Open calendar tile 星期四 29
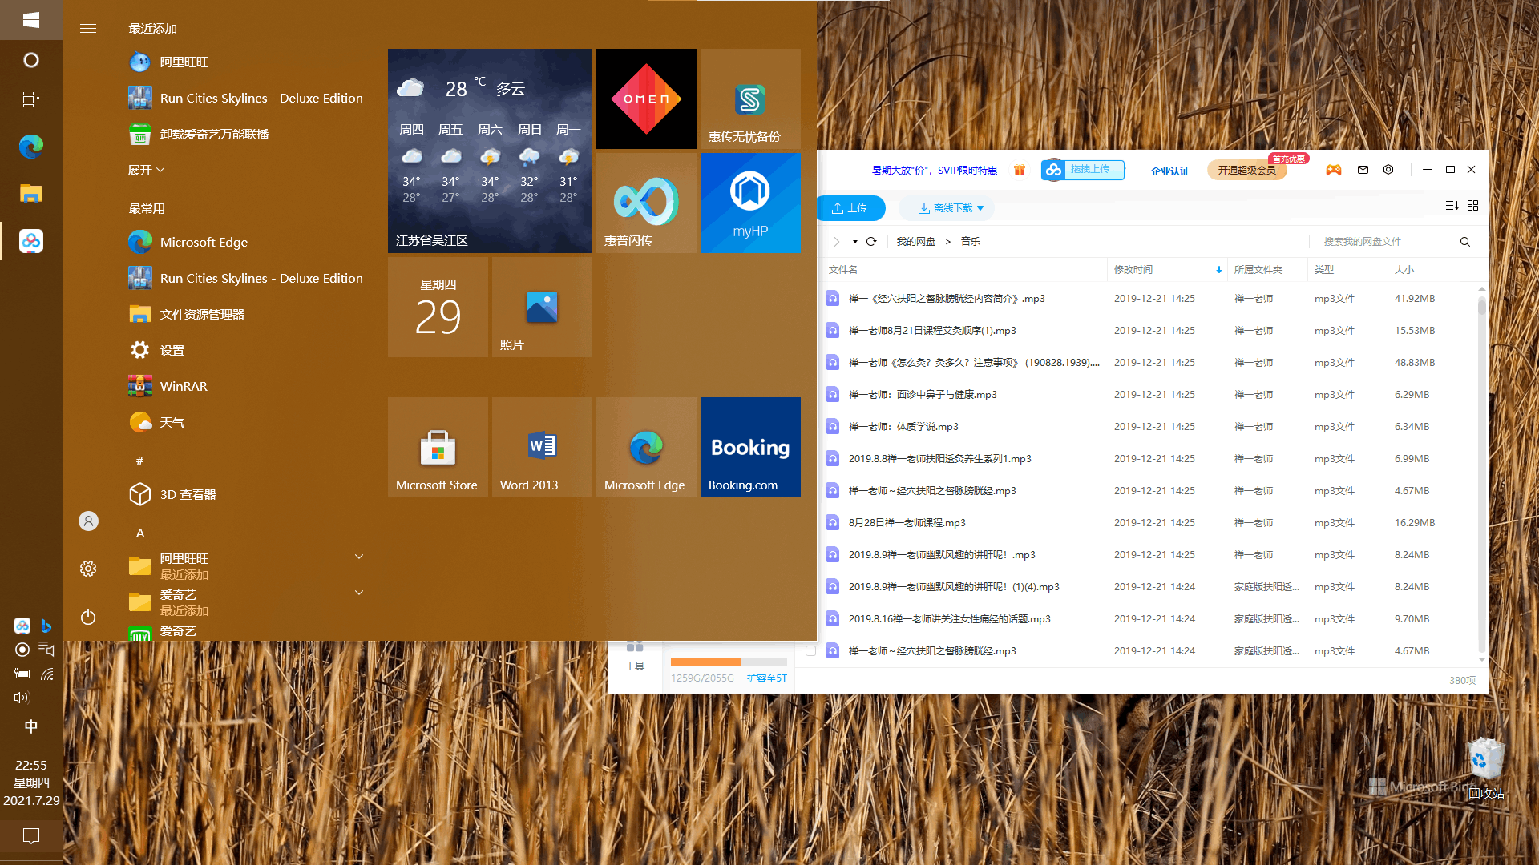1539x865 pixels. [x=438, y=307]
